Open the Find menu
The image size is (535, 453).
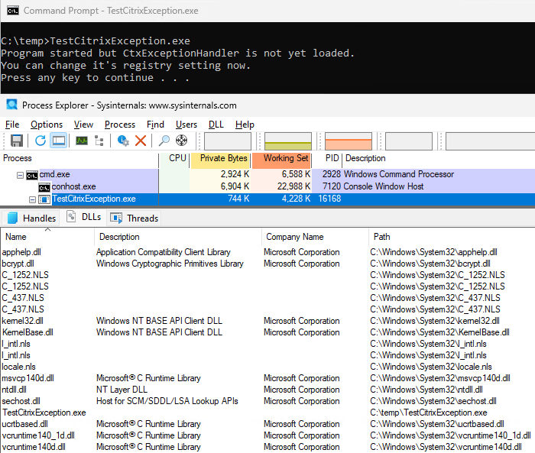pyautogui.click(x=156, y=125)
